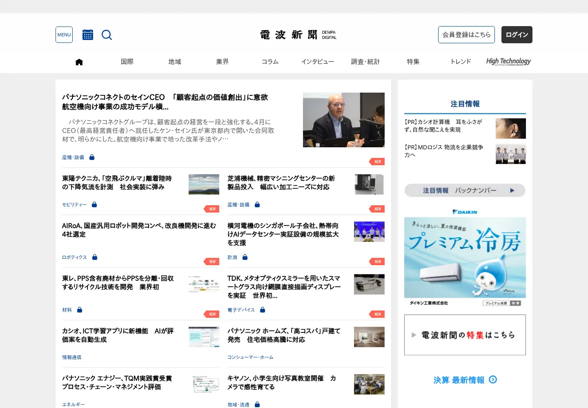The height and width of the screenshot is (408, 588).
Task: Click lock icon beside 材料 category
Action: coord(80,310)
